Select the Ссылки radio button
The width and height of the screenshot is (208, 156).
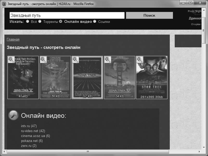coord(95,22)
